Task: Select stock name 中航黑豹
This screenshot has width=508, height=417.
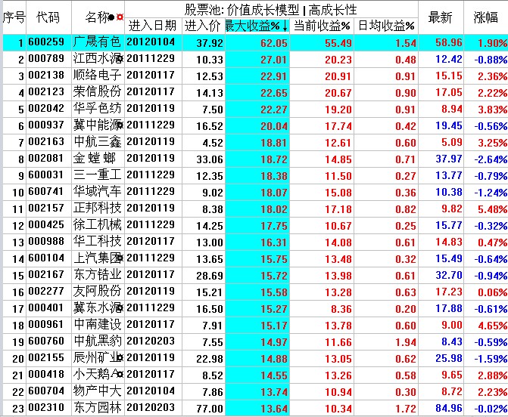Action: tap(97, 341)
